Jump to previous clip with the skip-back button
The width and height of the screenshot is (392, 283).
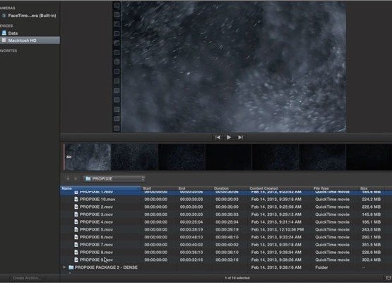pos(218,137)
